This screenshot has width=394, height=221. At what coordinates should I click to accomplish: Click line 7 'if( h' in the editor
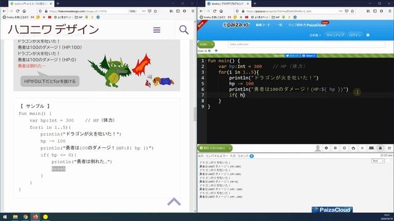coord(237,95)
